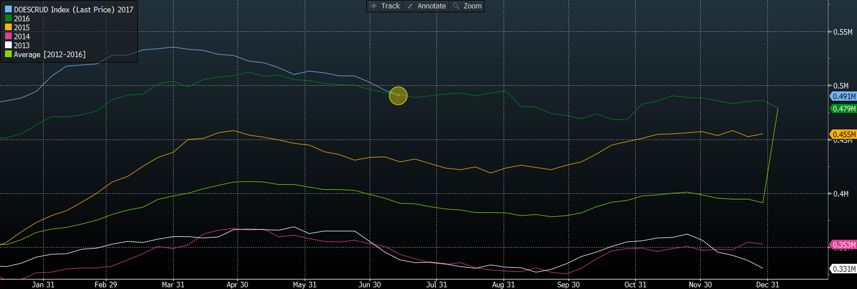Screen dimensions: 857x289
Task: Click the light green Average legend swatch
Action: 8,54
